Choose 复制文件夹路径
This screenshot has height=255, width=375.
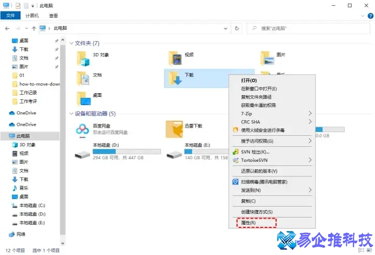256,97
